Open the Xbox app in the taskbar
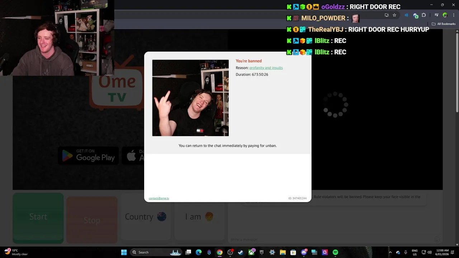The width and height of the screenshot is (459, 258). coord(251,252)
